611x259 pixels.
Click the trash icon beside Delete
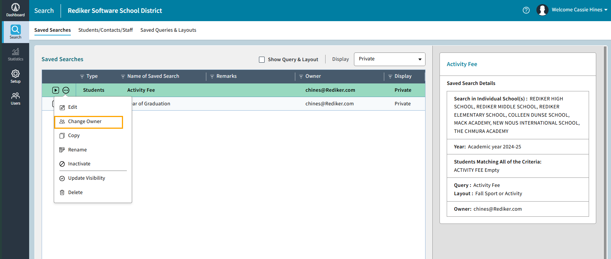click(x=62, y=193)
